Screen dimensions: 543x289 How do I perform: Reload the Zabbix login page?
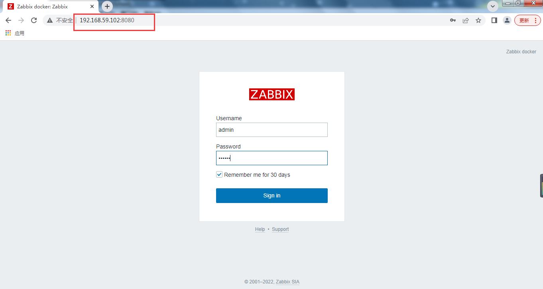(x=34, y=20)
